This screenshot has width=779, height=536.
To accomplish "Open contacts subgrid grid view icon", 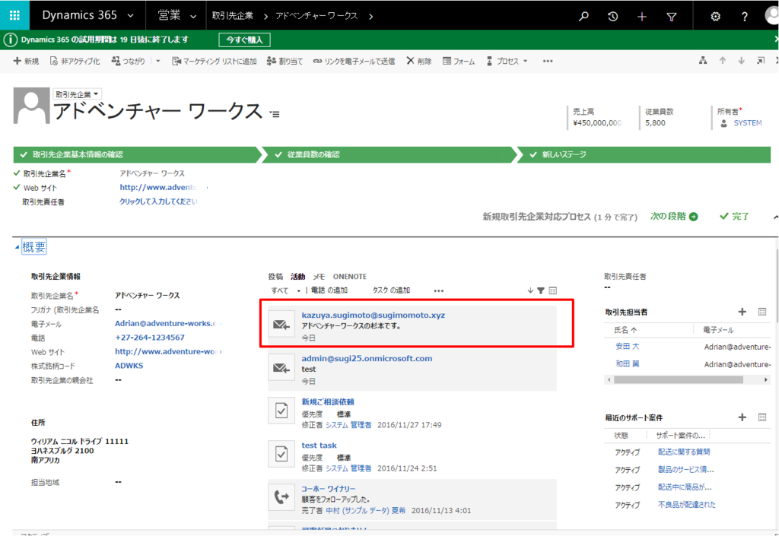I will [x=762, y=312].
